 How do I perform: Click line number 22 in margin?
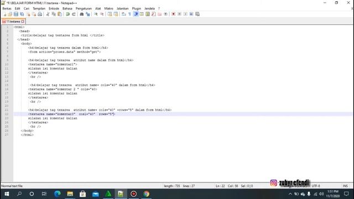[7, 114]
